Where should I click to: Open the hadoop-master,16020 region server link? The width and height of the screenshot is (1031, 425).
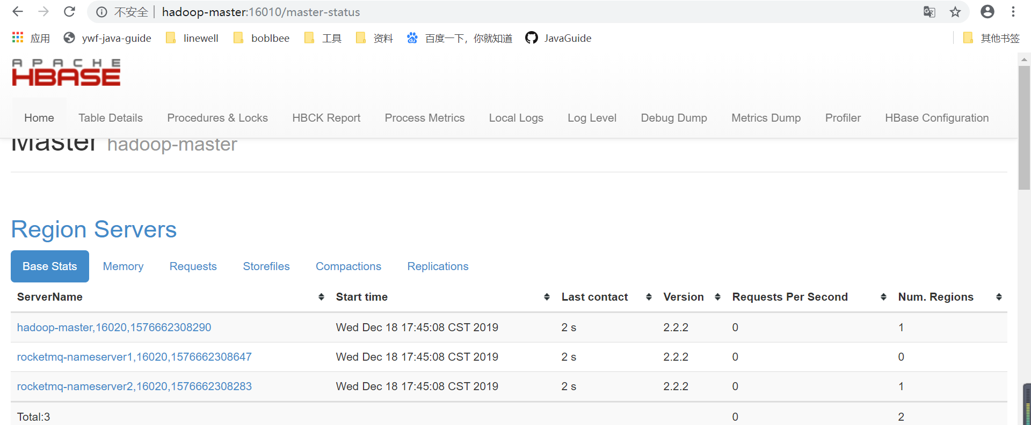[114, 327]
